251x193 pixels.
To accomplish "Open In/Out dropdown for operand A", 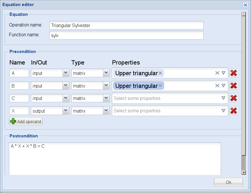I will 66,73.
